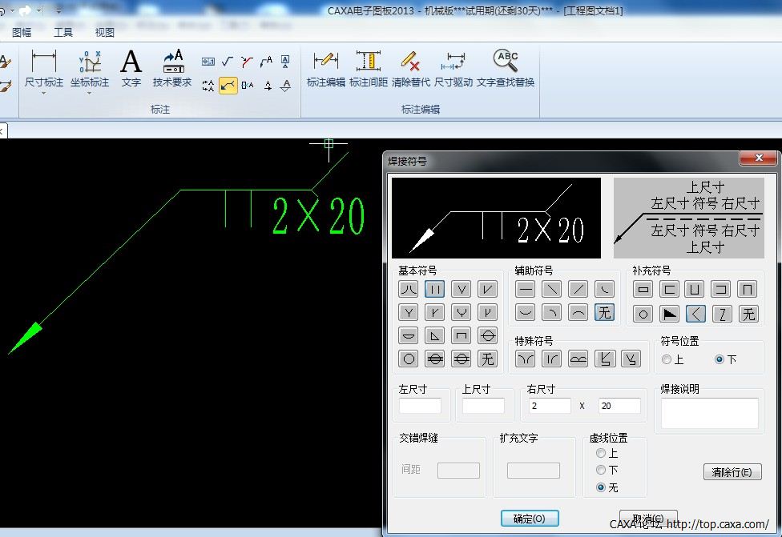Expand the 坐标标注 dropdown arrow
782x537 pixels.
point(89,94)
